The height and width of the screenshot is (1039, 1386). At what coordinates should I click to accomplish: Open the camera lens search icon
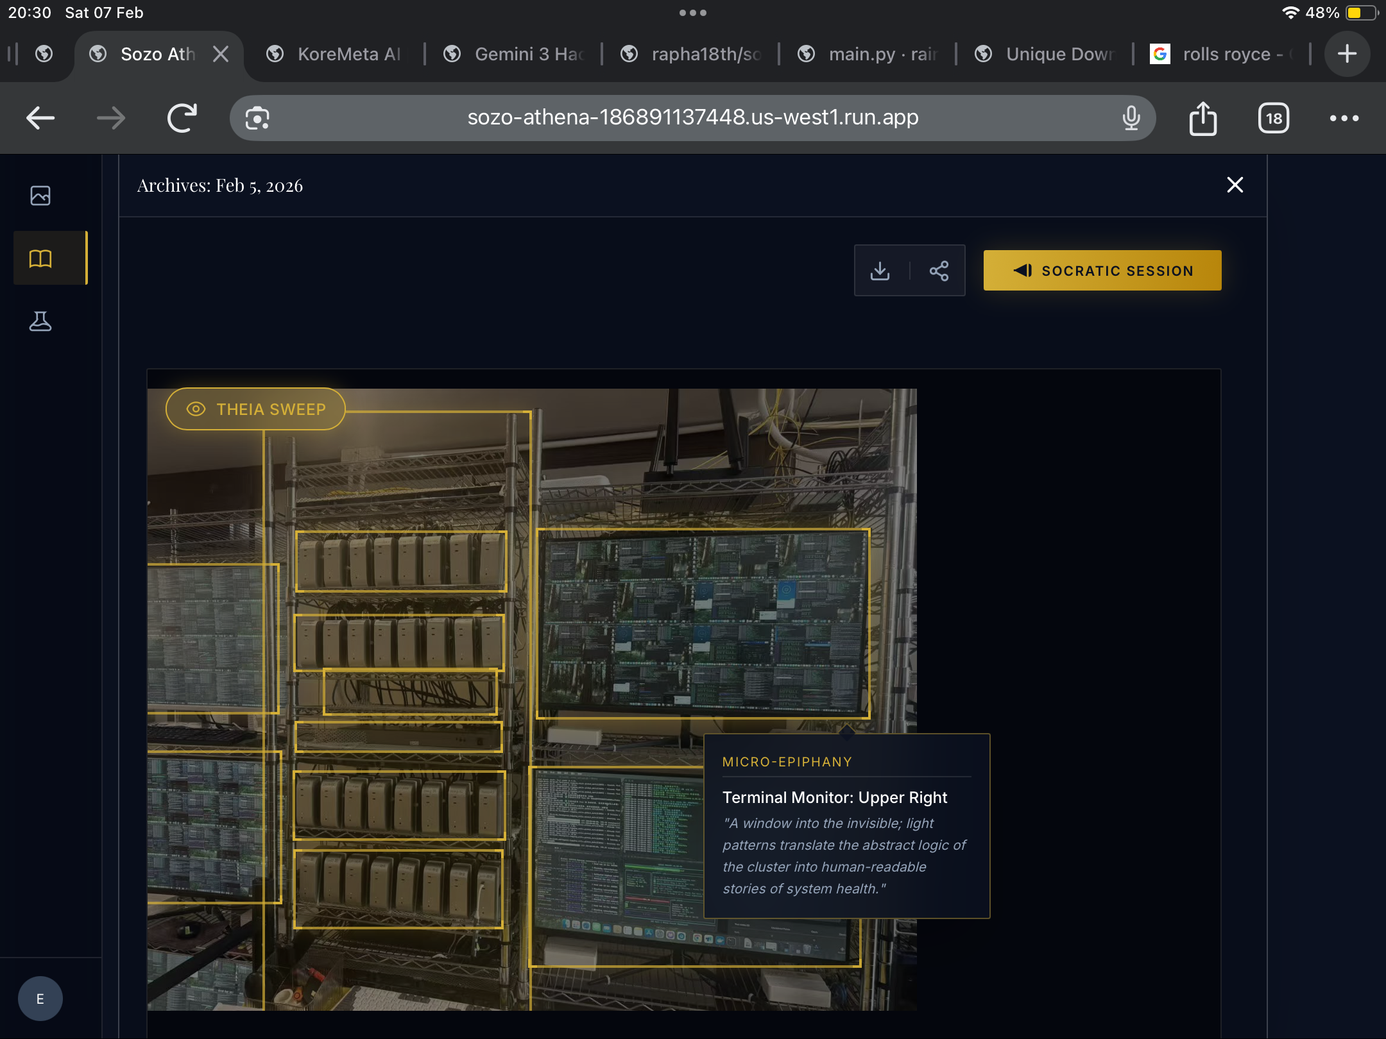click(257, 118)
